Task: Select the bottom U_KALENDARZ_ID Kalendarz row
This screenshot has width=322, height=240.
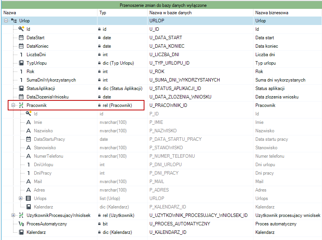Action: [x=162, y=232]
